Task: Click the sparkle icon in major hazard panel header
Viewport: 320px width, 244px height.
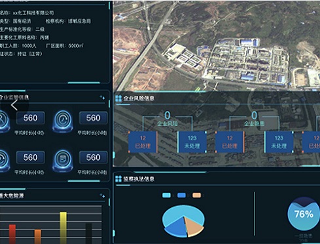Action: 102,195
